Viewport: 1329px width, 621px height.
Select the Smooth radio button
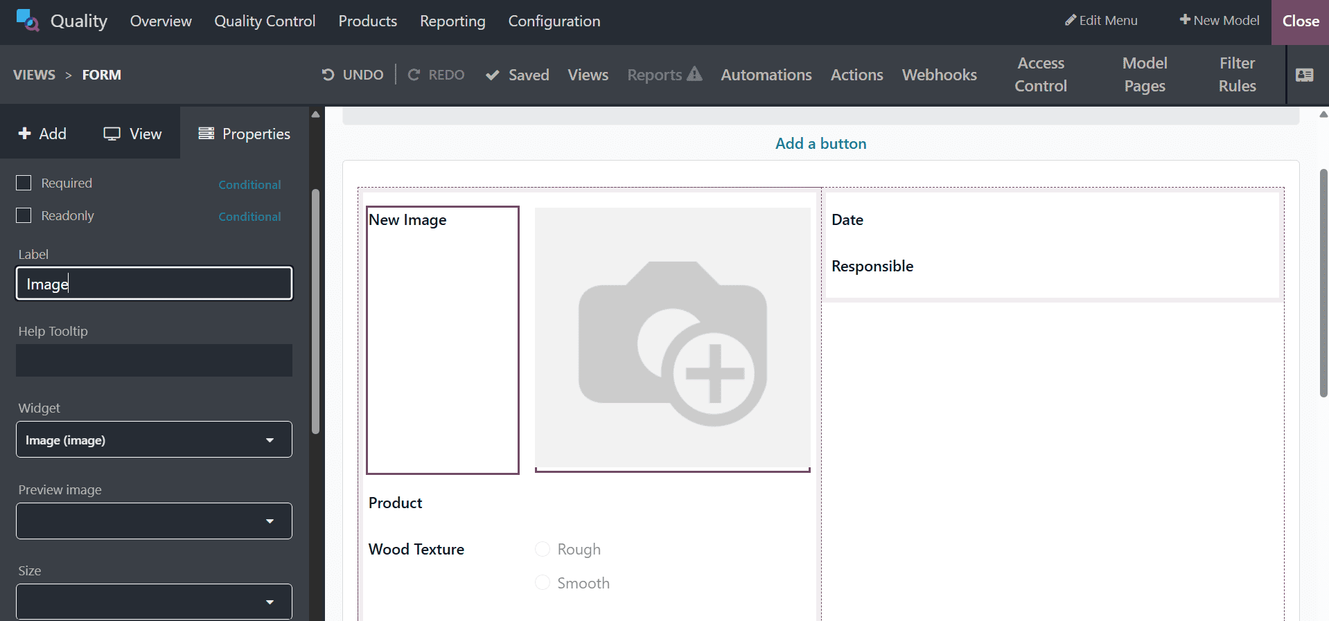(x=543, y=583)
